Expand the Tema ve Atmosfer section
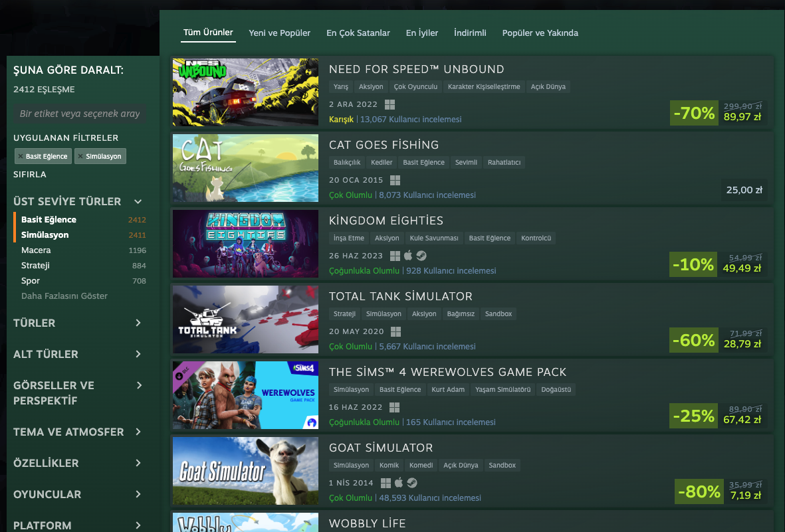The height and width of the screenshot is (532, 785). coord(138,432)
